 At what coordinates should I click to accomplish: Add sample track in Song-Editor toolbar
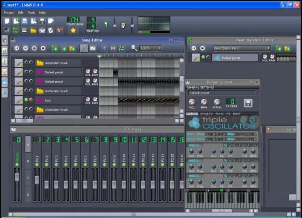tap(63, 48)
